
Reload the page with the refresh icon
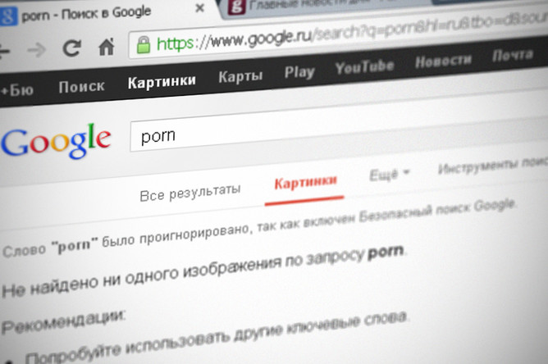[72, 48]
